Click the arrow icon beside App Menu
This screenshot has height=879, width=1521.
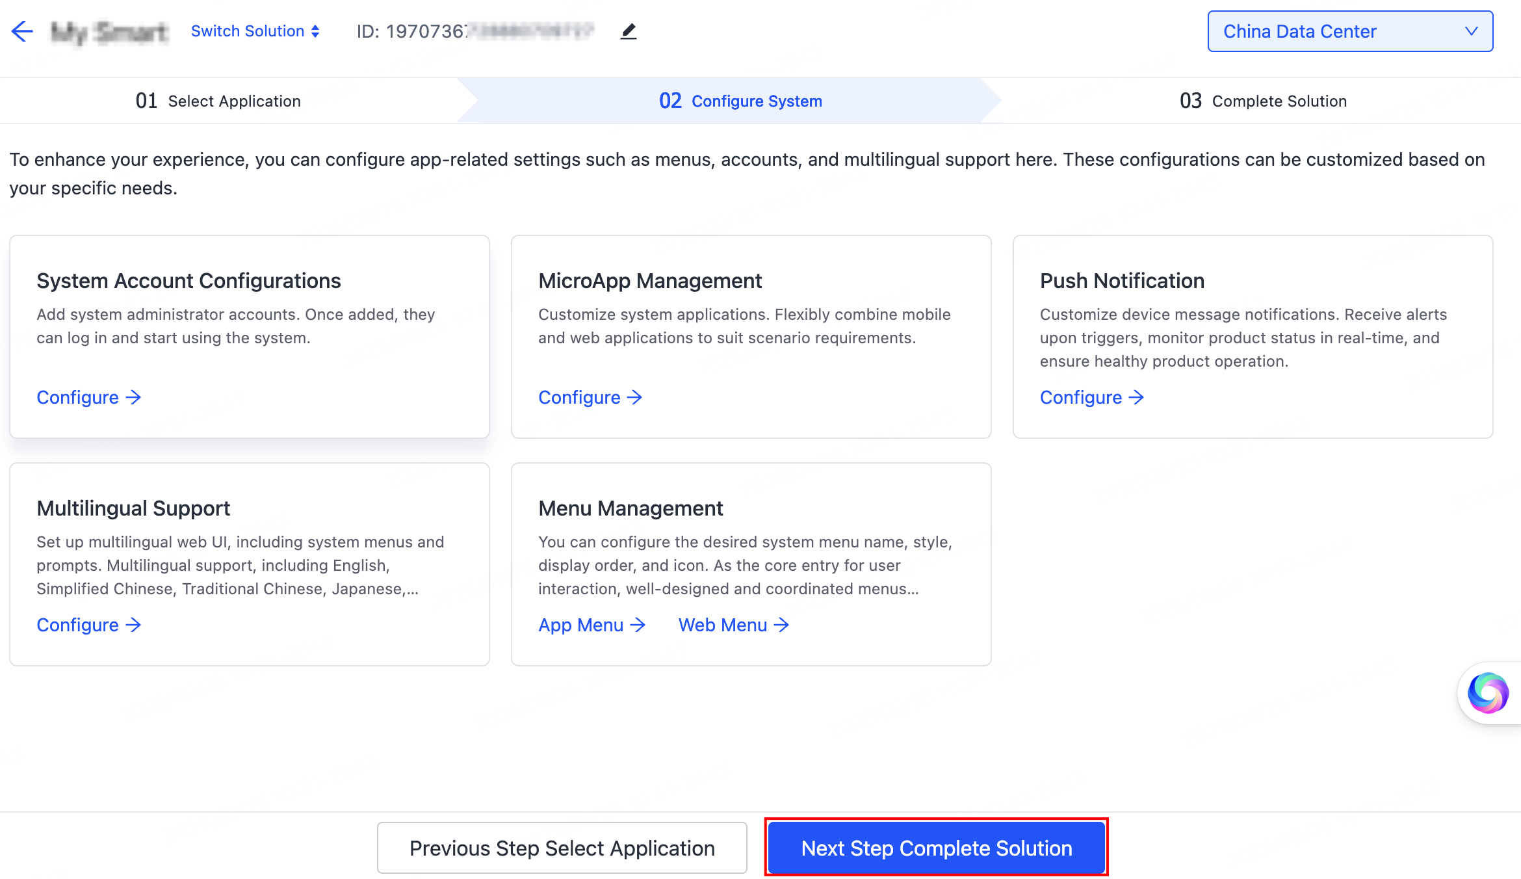point(639,625)
